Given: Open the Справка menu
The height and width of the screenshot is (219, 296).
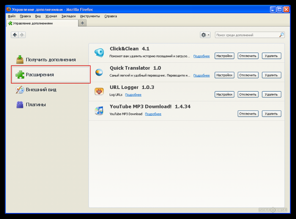Looking at the screenshot, I should [111, 16].
